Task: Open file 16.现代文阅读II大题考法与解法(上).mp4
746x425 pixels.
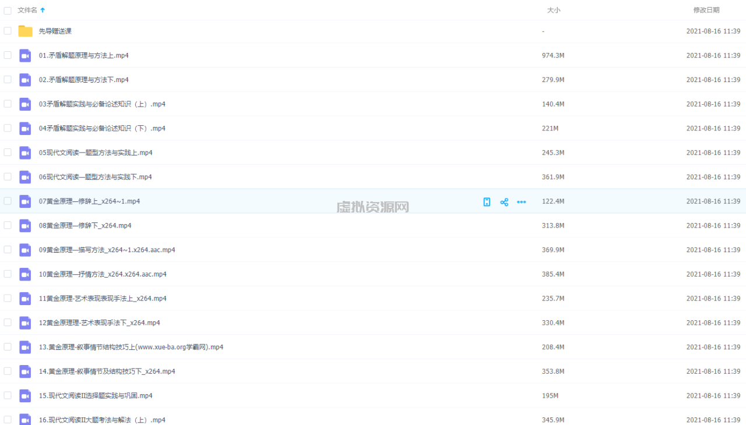Action: click(x=102, y=420)
